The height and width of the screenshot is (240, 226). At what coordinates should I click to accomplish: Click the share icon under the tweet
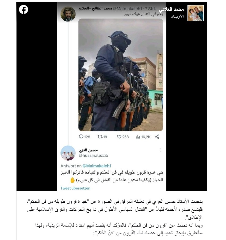point(157,137)
